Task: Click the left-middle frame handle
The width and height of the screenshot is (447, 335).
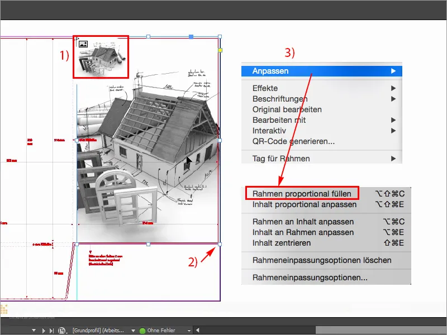Action: (77, 140)
